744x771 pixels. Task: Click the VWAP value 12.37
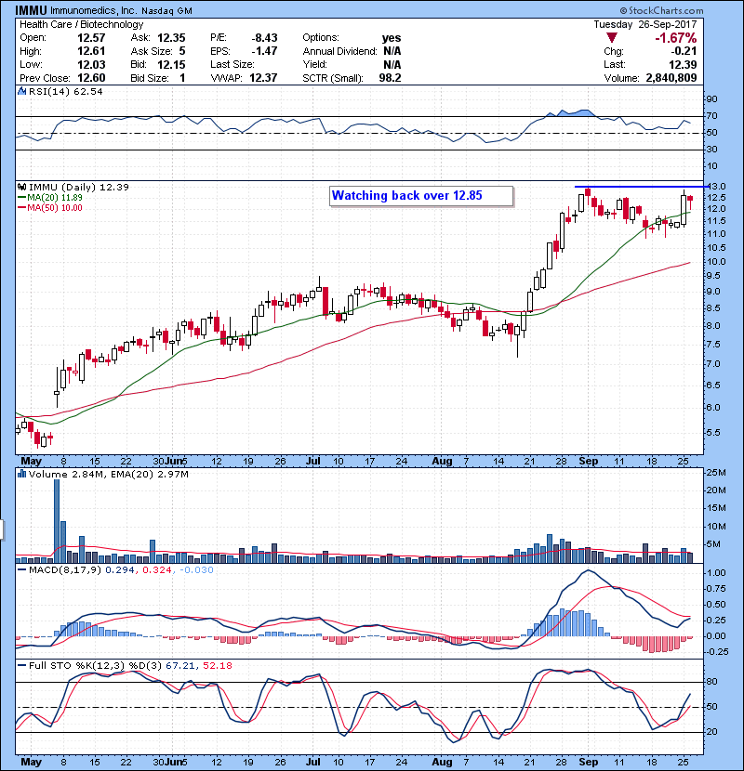263,78
